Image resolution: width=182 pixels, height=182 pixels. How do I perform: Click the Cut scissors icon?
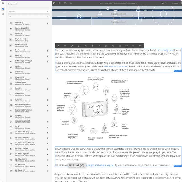pyautogui.click(x=85, y=46)
